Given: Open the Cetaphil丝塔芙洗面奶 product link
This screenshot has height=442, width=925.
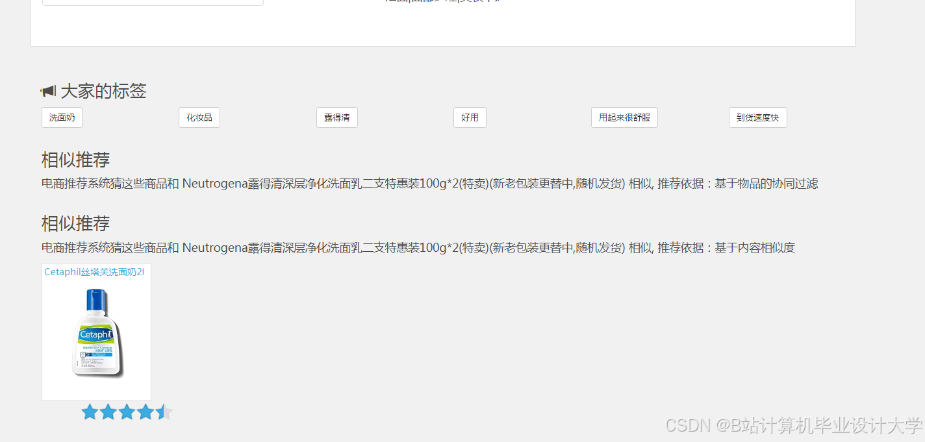Looking at the screenshot, I should click(x=94, y=272).
